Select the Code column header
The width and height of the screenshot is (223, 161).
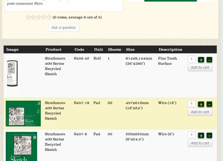point(79,49)
